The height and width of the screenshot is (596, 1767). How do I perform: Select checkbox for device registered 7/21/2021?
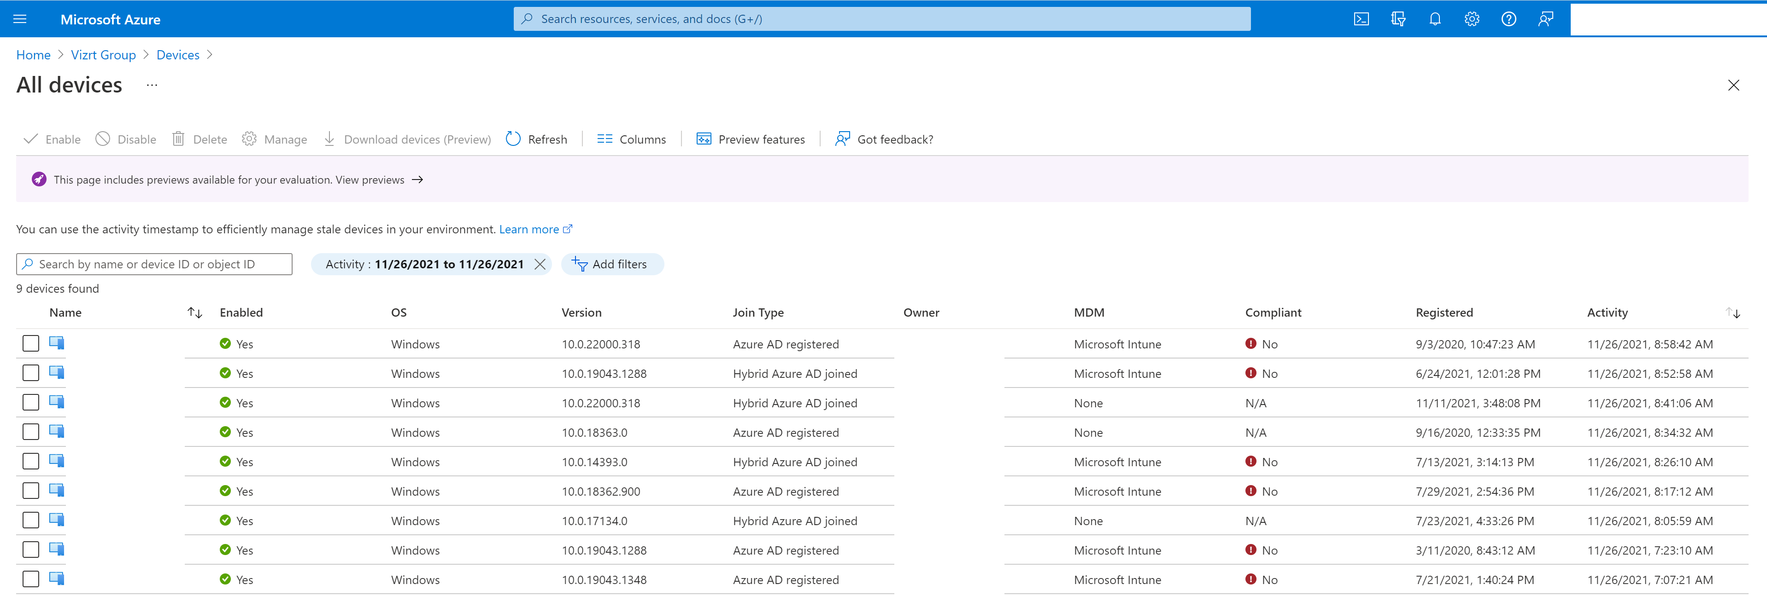(31, 579)
